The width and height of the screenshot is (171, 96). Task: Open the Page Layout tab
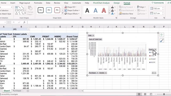coord(25,3)
